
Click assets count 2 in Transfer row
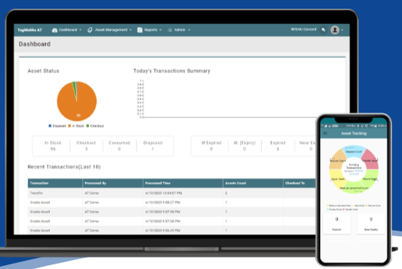point(226,193)
